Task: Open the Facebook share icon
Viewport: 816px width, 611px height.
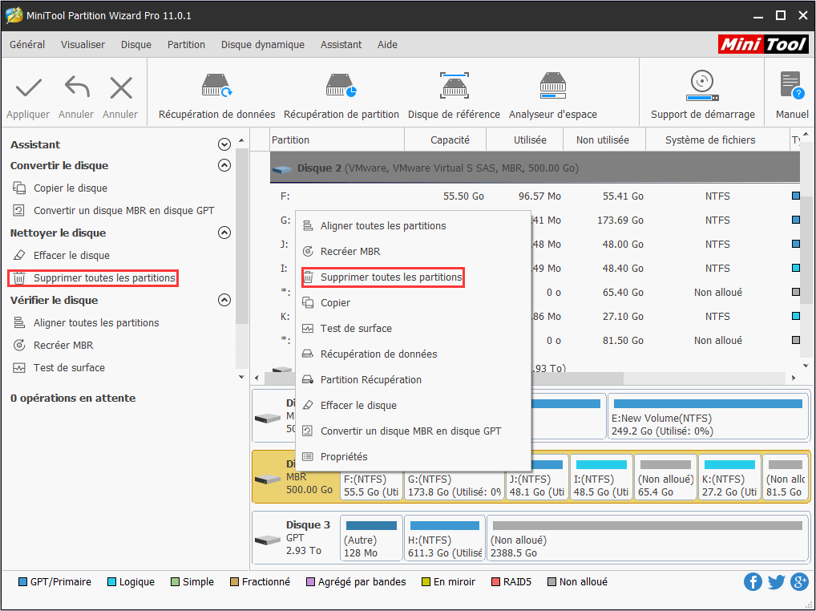Action: tap(753, 581)
